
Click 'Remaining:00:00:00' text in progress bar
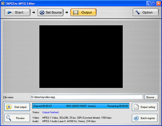point(118,106)
